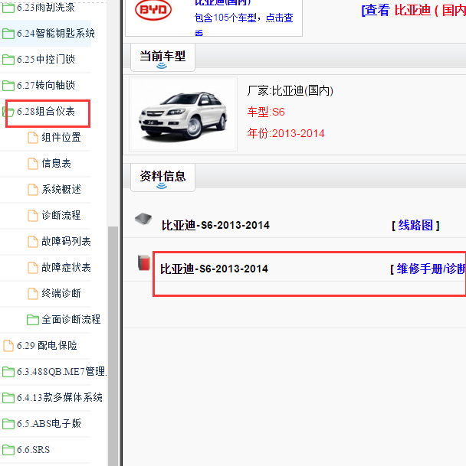Expand the 6.3.488QB.ME7管理 node

coord(61,371)
